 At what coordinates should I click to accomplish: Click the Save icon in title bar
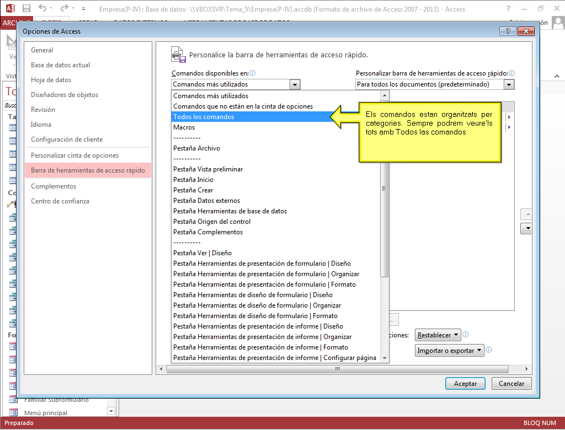tap(26, 8)
